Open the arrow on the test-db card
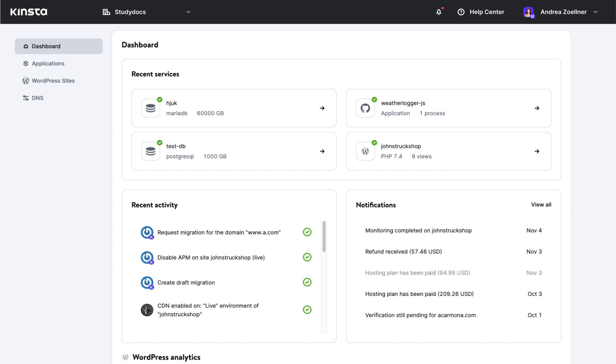The image size is (616, 364). pyautogui.click(x=322, y=151)
